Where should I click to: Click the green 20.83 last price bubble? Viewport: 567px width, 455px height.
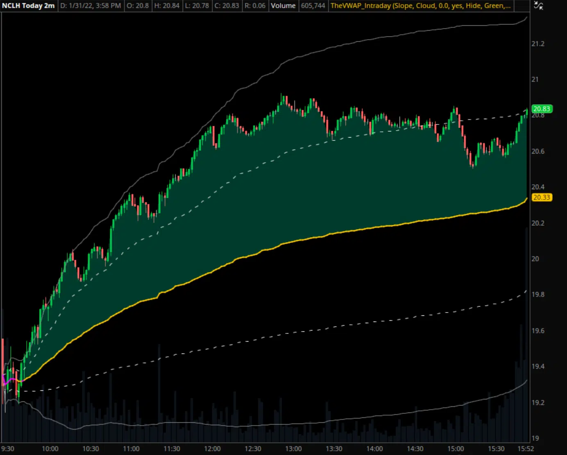click(x=542, y=109)
